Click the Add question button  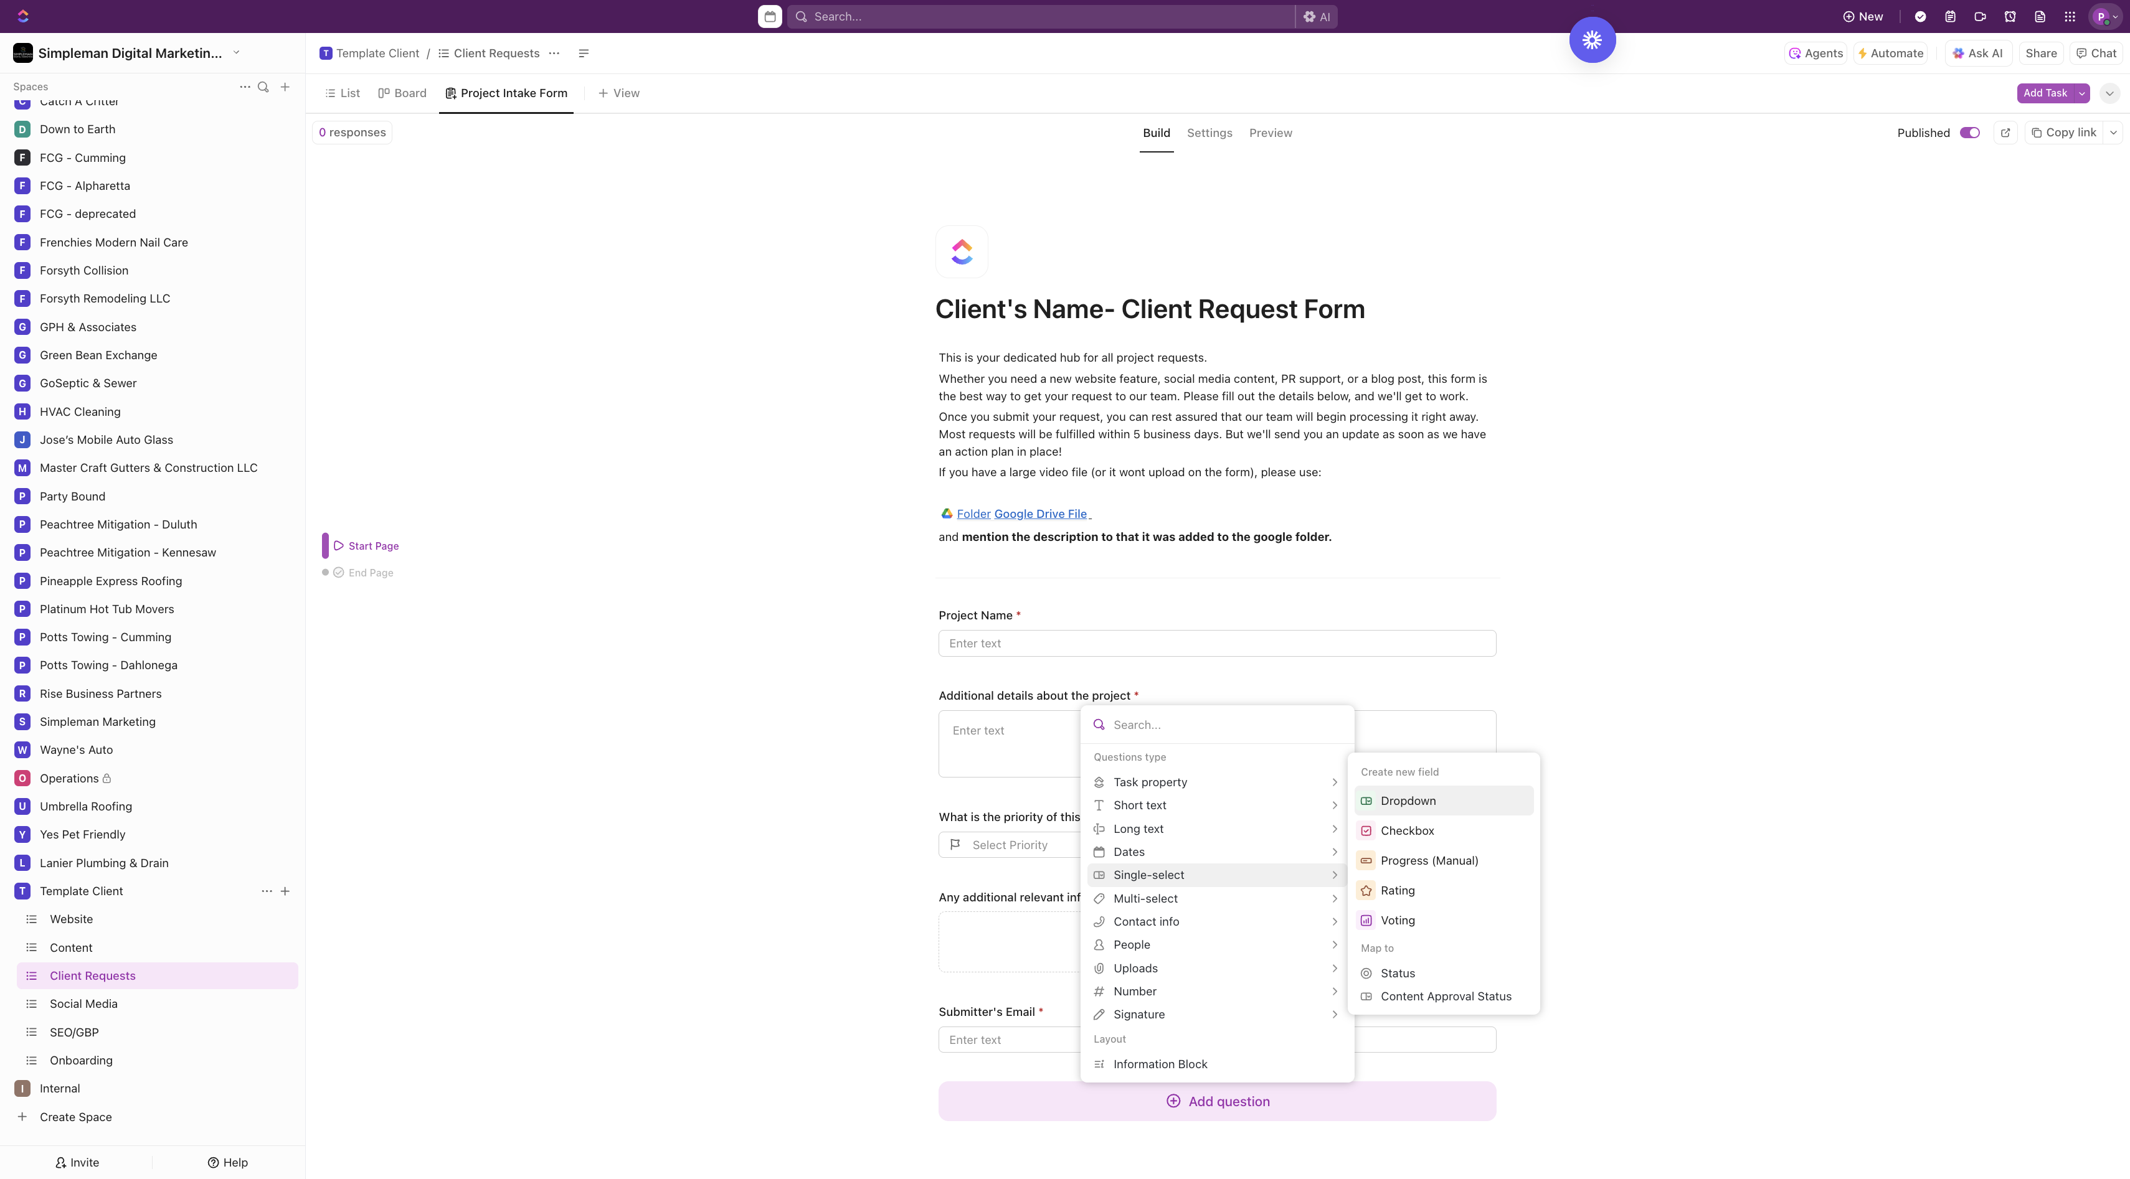click(x=1217, y=1101)
